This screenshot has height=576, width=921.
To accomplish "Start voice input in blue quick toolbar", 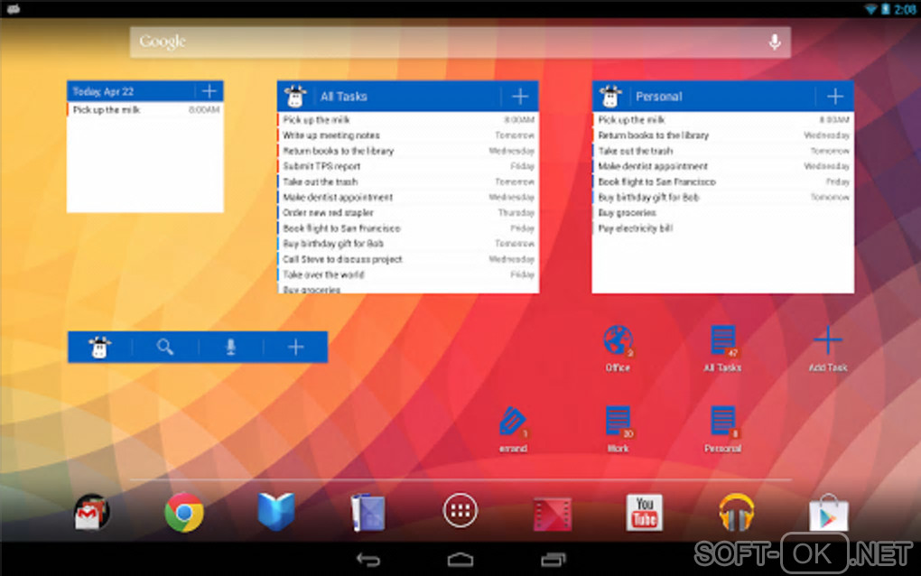I will tap(231, 347).
